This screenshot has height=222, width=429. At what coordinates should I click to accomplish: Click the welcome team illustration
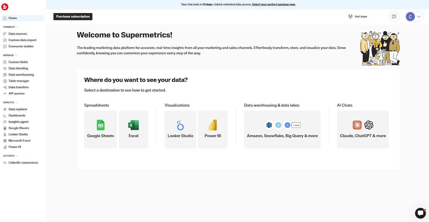[x=380, y=48]
